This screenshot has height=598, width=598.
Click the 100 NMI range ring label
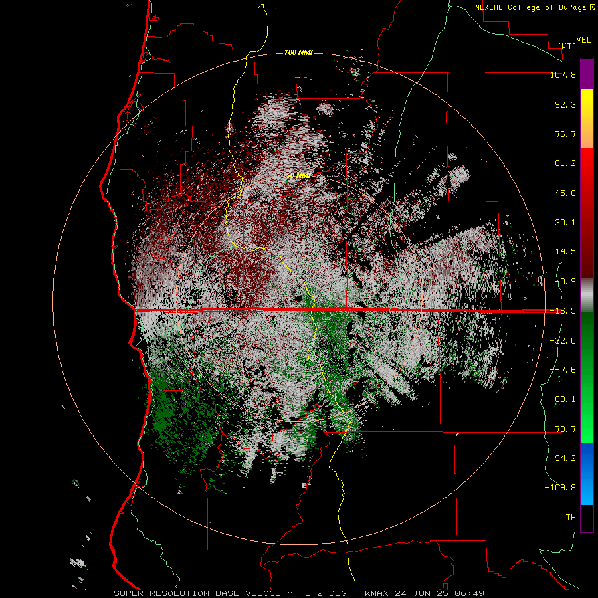coord(298,52)
